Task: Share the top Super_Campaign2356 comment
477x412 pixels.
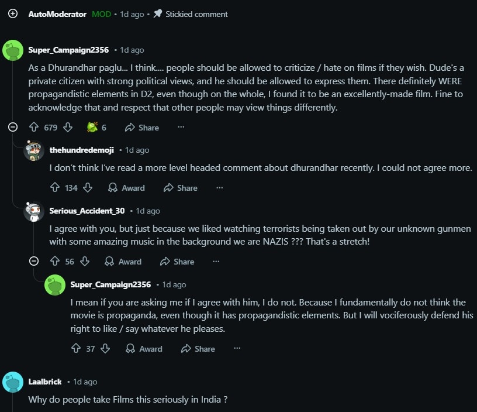Action: click(142, 127)
